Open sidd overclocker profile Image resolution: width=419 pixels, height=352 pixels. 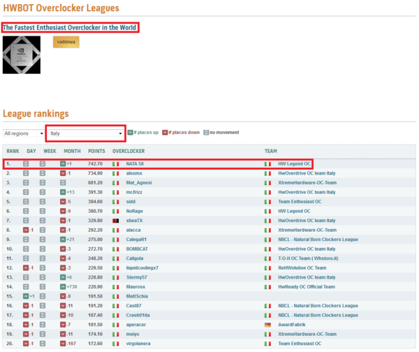[131, 202]
